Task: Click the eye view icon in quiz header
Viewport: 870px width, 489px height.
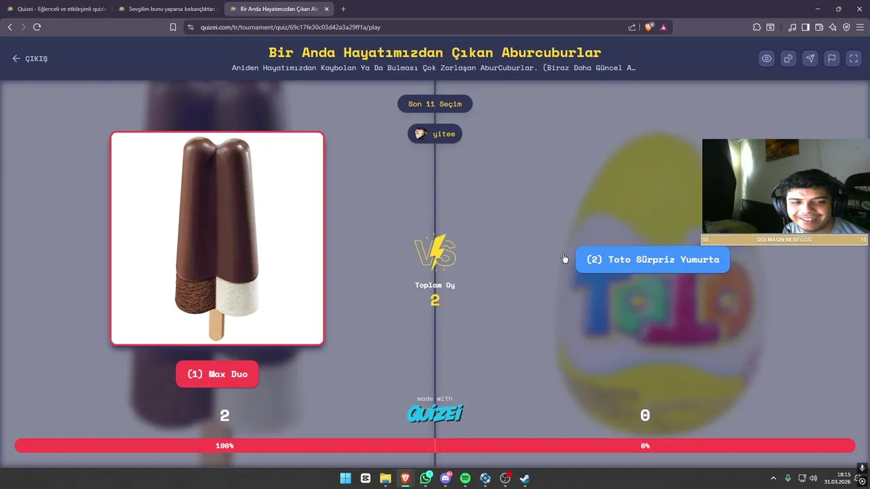Action: click(x=767, y=58)
